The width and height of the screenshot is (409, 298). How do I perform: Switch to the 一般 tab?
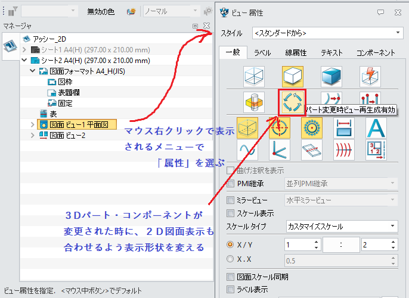pos(233,52)
